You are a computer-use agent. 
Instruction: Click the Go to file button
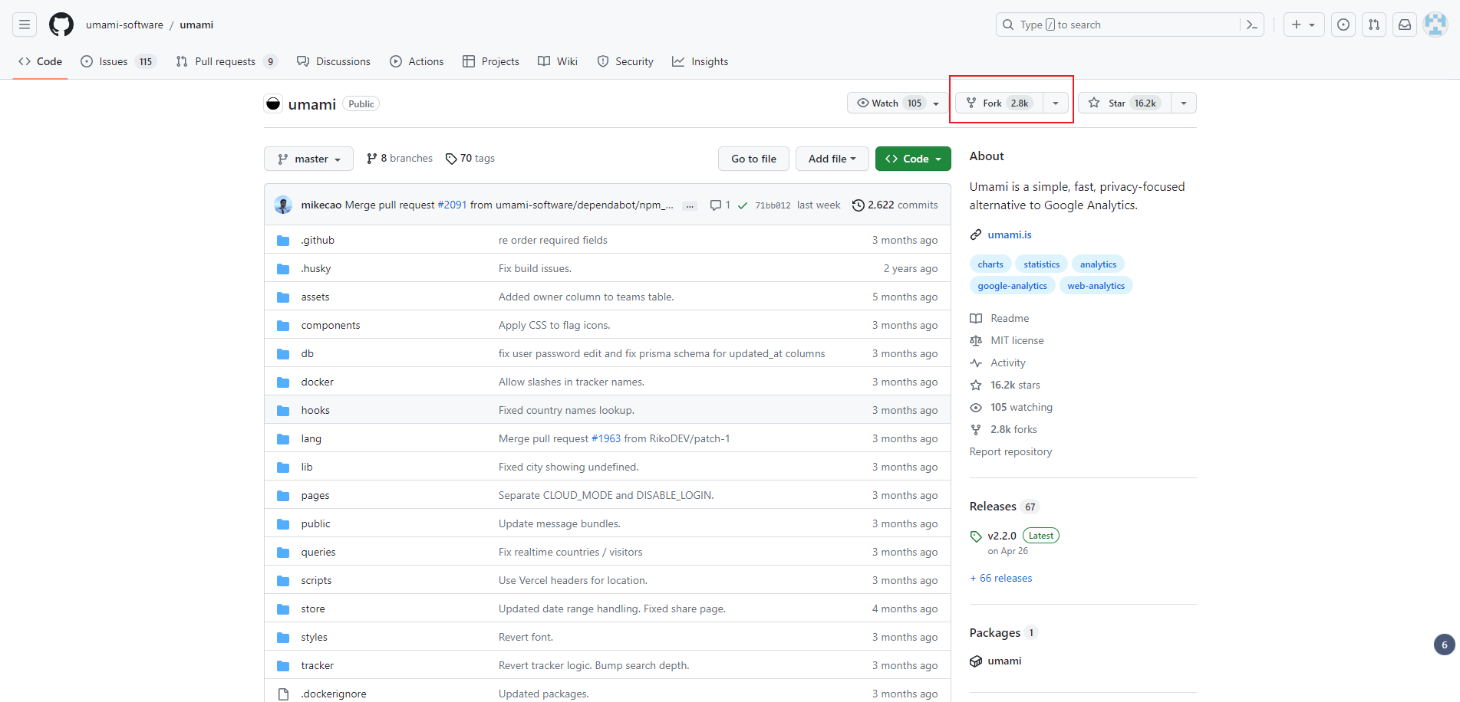[x=753, y=159]
